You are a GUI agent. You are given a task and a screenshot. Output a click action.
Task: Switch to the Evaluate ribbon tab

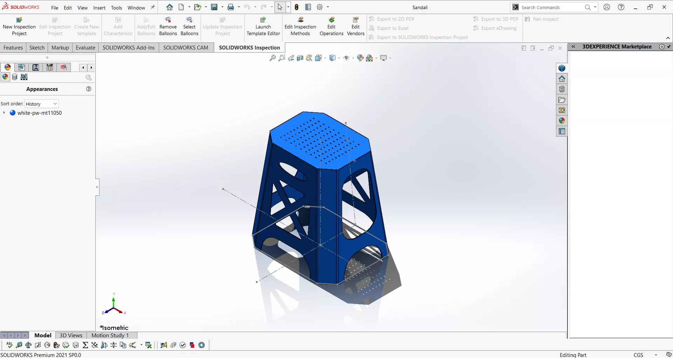(x=85, y=48)
